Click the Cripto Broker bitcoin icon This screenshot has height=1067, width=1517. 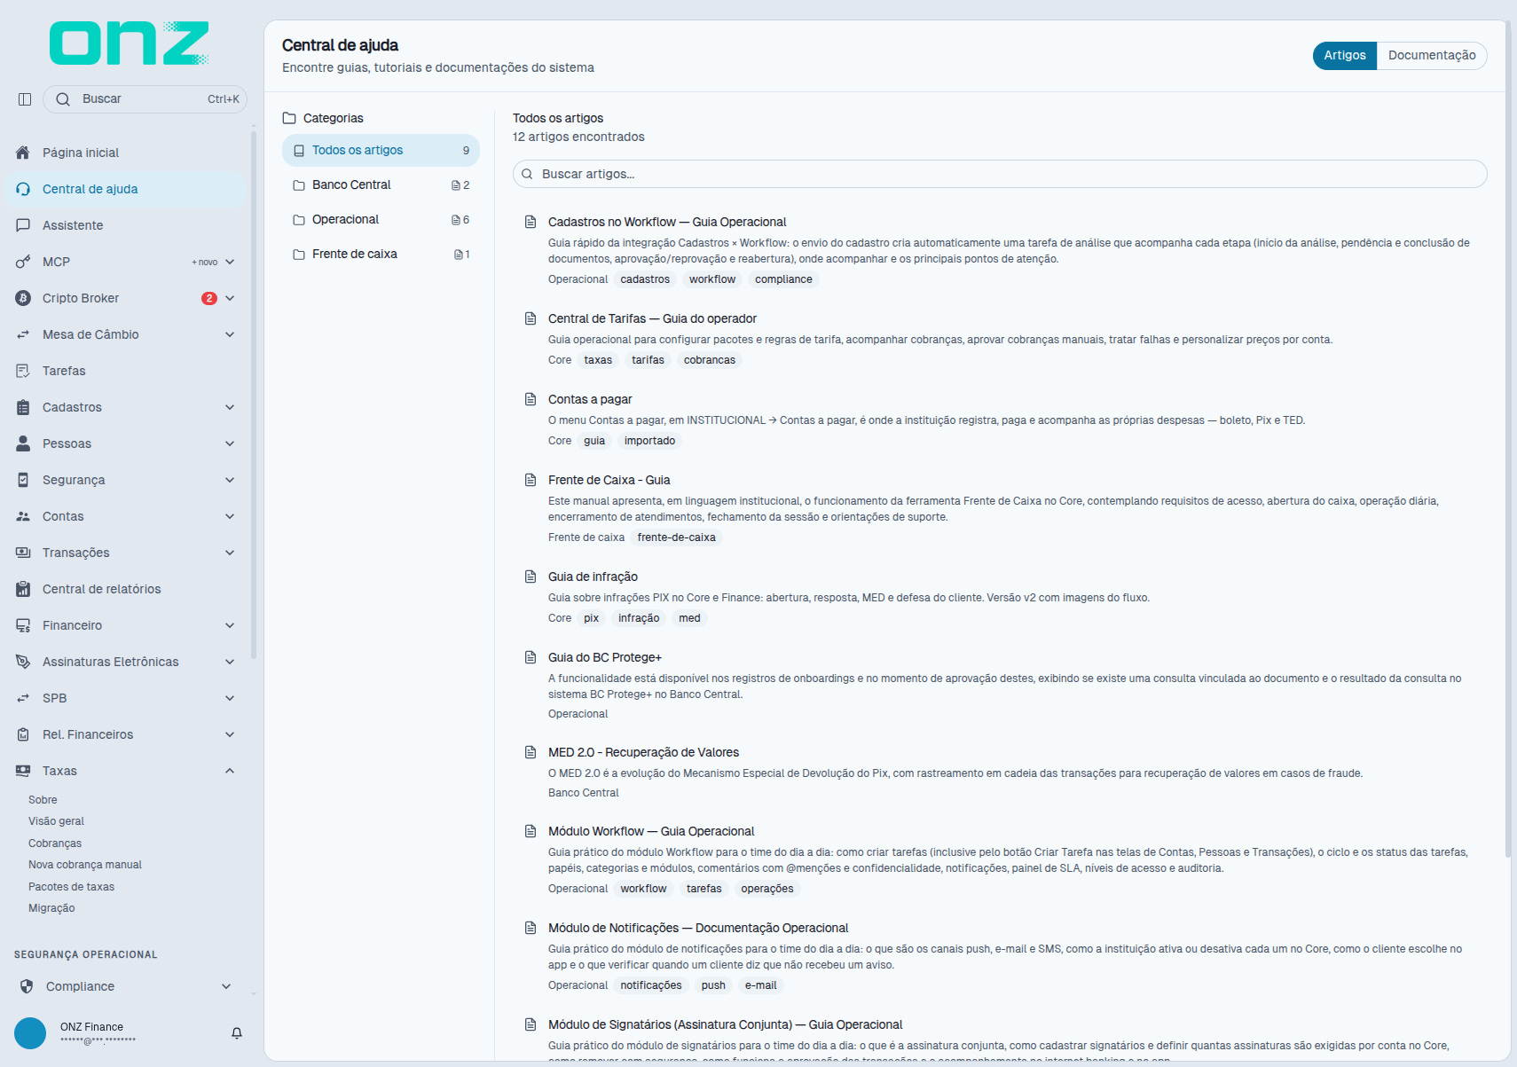point(23,298)
